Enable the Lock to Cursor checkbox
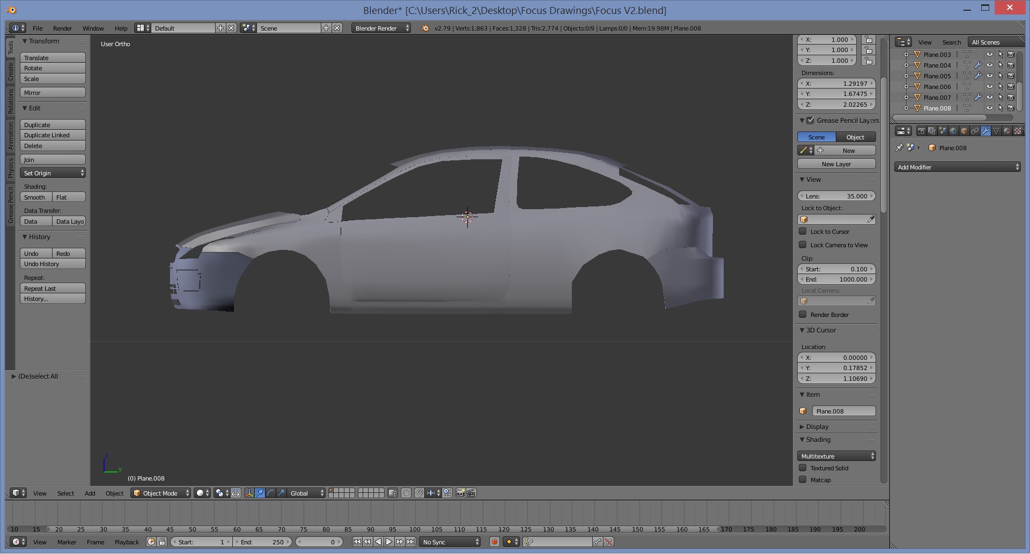The width and height of the screenshot is (1030, 554). click(803, 232)
